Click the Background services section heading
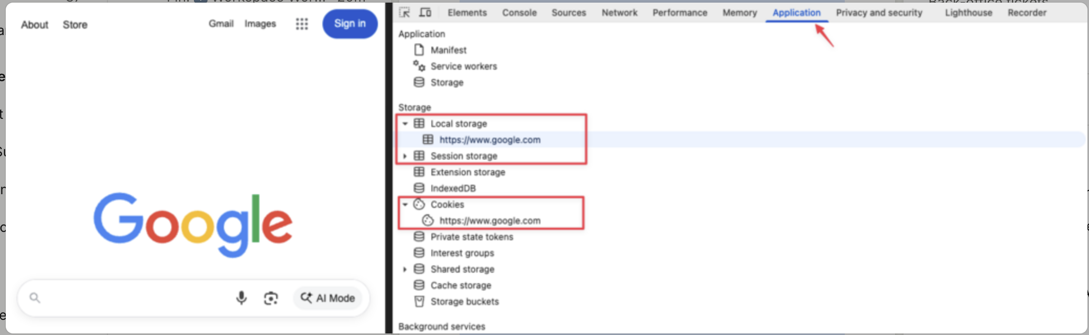The height and width of the screenshot is (335, 1089). (442, 327)
